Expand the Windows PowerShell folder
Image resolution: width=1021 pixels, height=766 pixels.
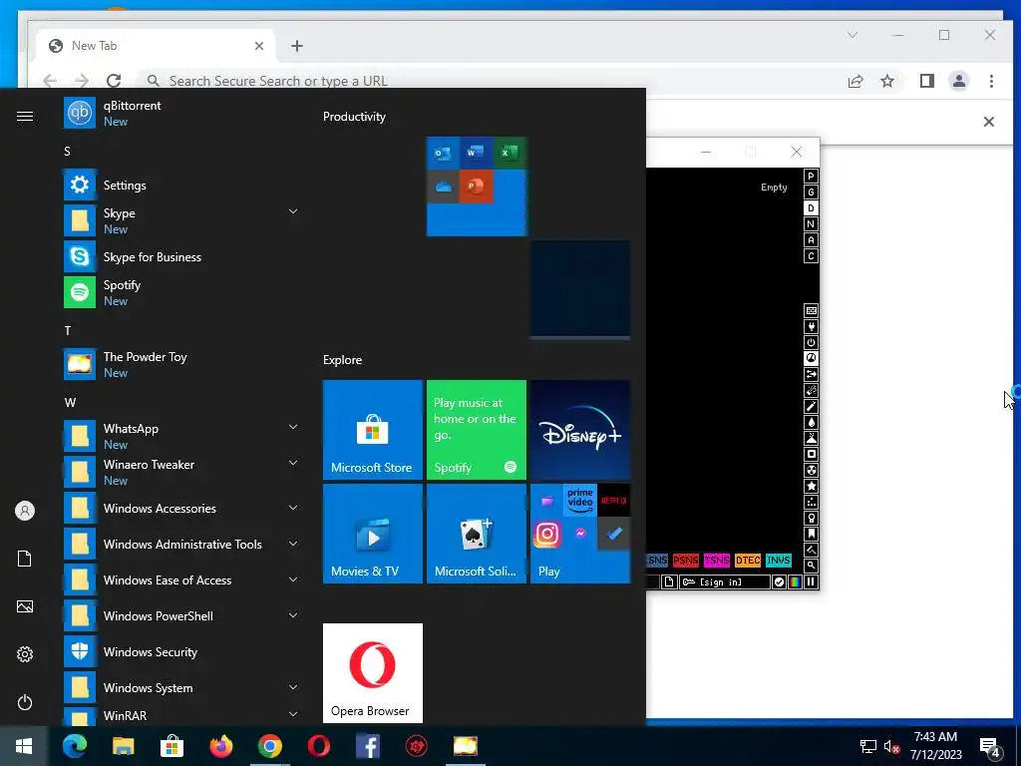(x=293, y=615)
